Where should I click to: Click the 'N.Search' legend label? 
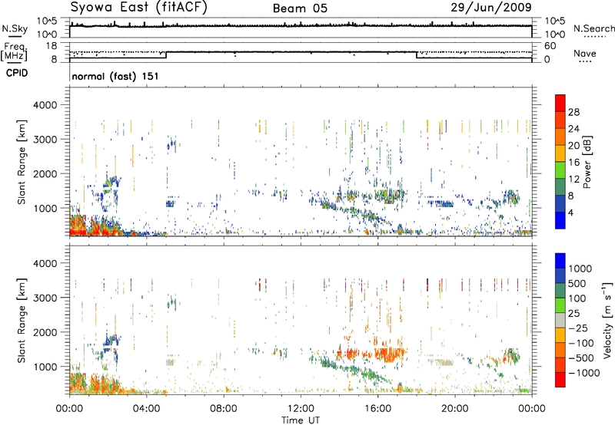pyautogui.click(x=594, y=28)
